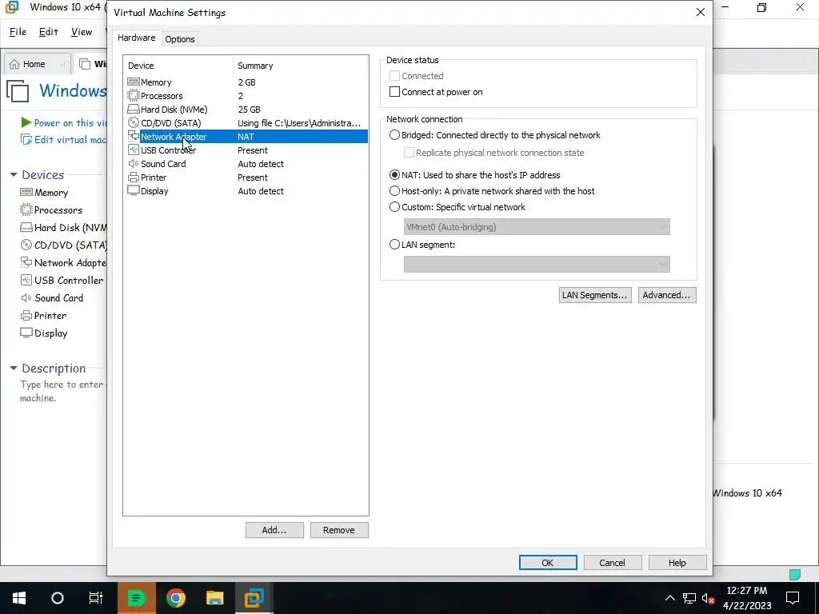This screenshot has height=614, width=819.
Task: Switch to the Options tab
Action: pyautogui.click(x=180, y=39)
